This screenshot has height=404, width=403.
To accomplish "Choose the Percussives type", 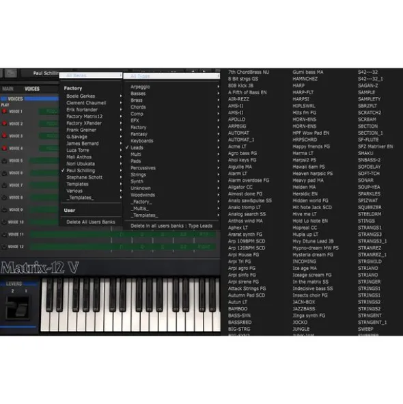I will (171, 168).
